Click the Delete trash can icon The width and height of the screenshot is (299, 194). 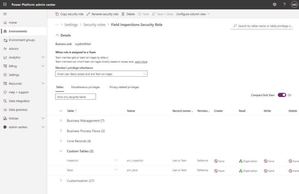pos(123,14)
